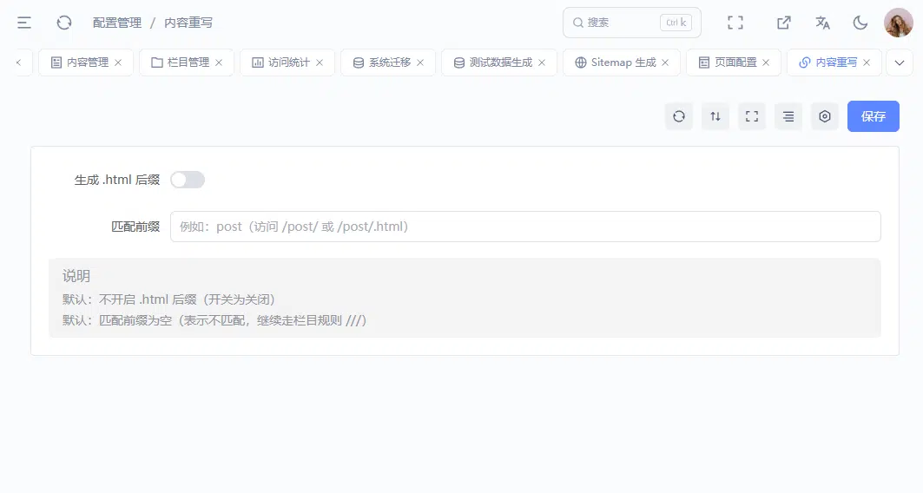Image resolution: width=923 pixels, height=493 pixels.
Task: Open the user avatar menu
Action: point(899,23)
